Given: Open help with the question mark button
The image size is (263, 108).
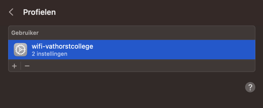Looking at the screenshot, I should tap(250, 87).
